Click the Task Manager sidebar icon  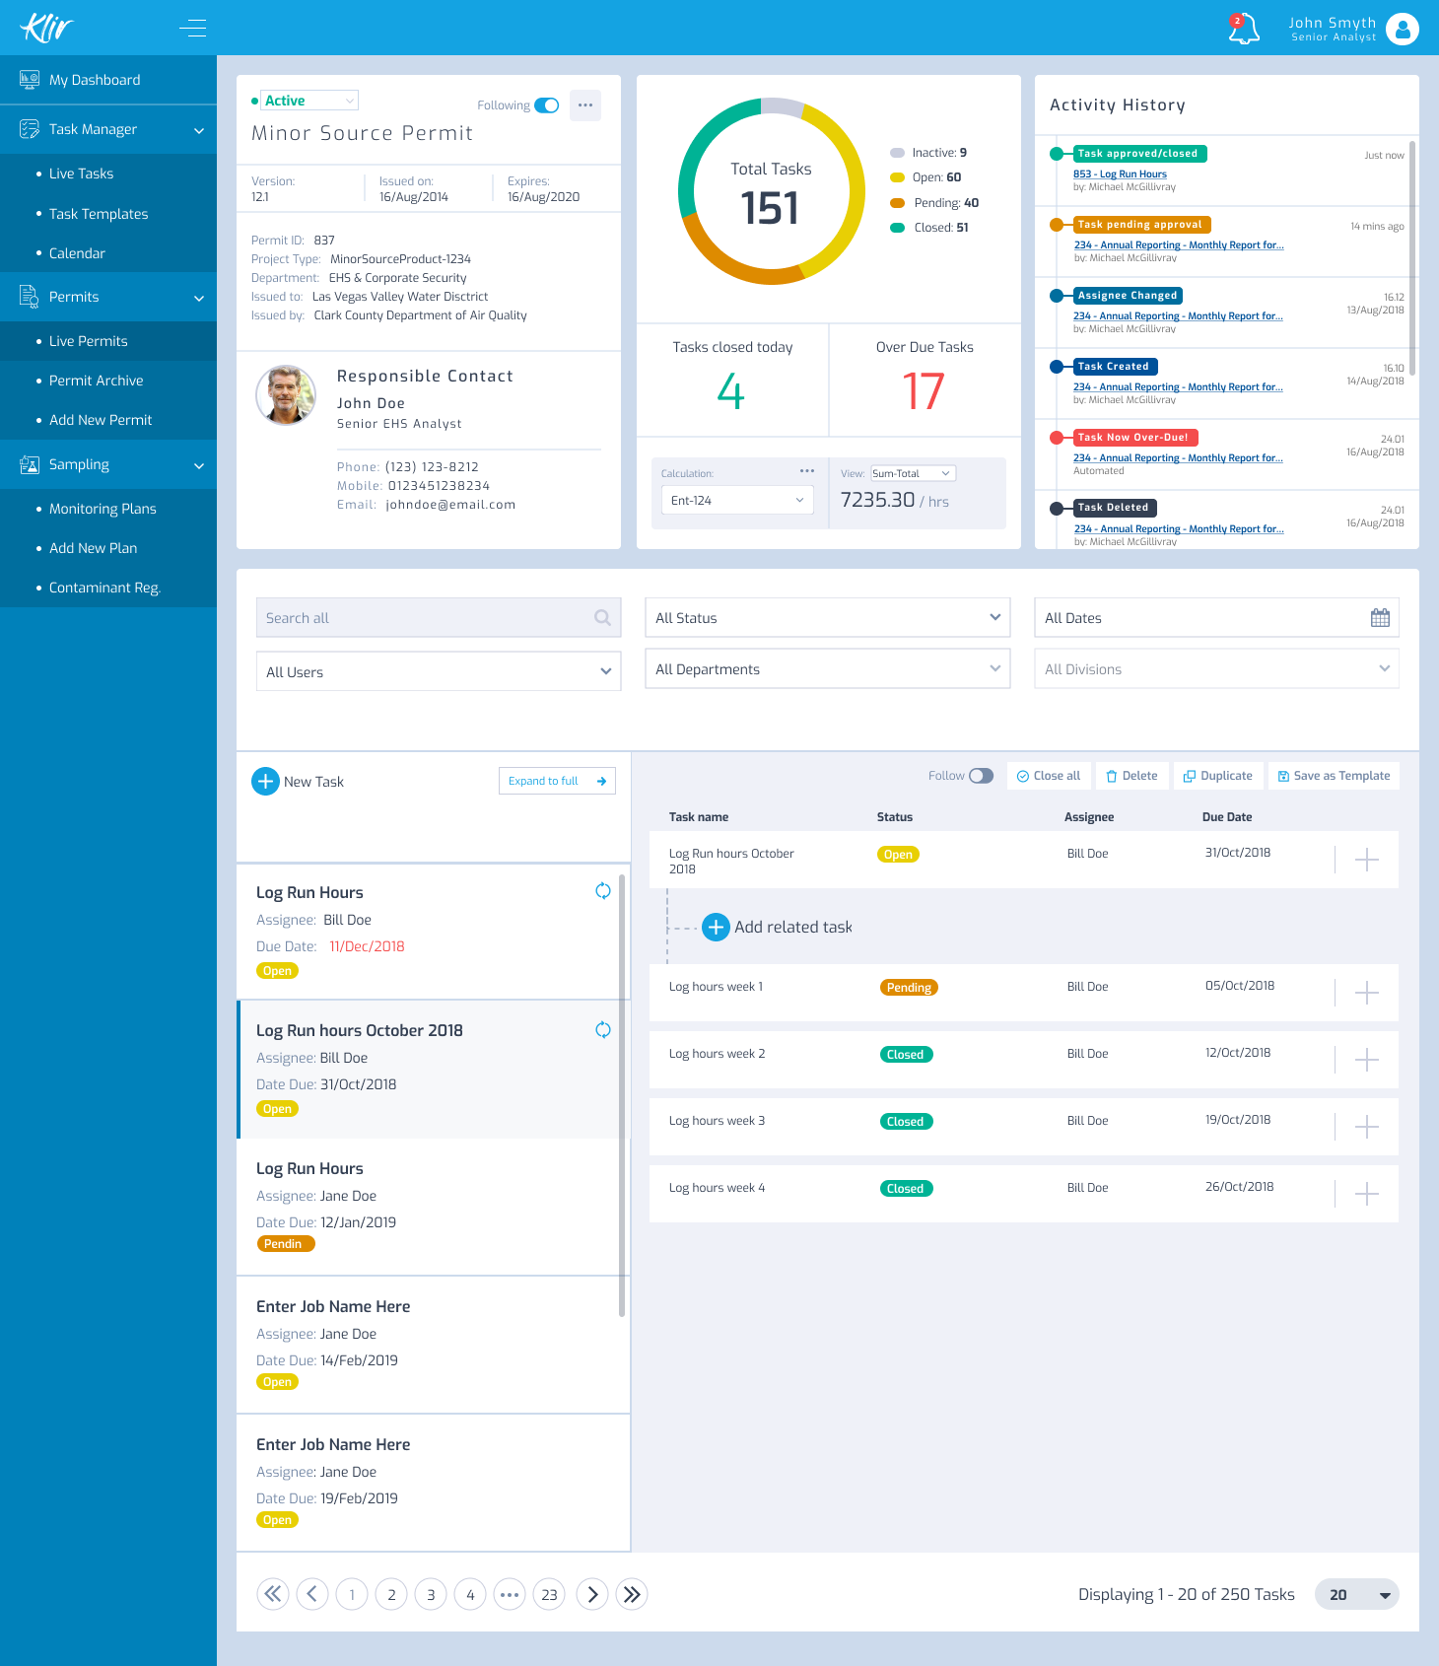tap(30, 129)
